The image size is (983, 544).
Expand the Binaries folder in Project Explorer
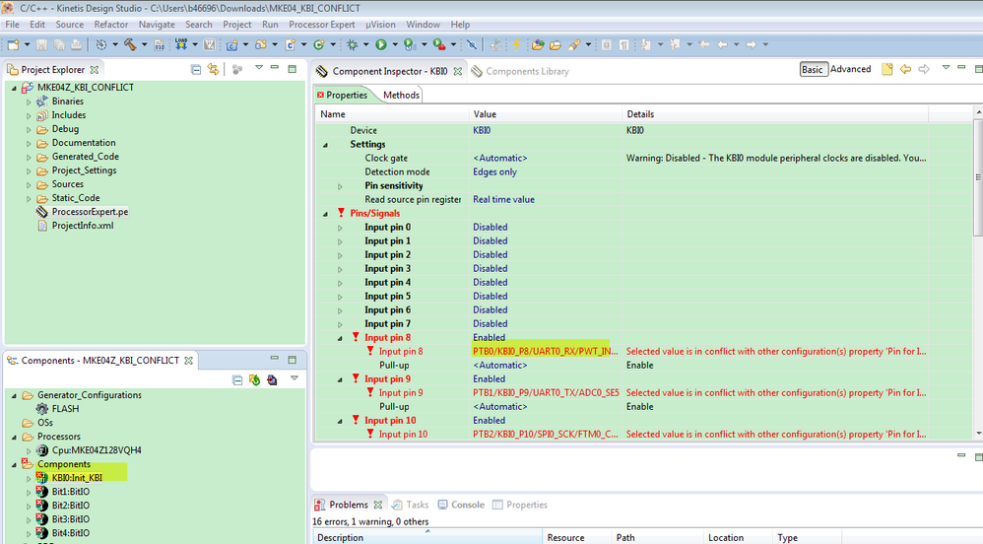29,102
